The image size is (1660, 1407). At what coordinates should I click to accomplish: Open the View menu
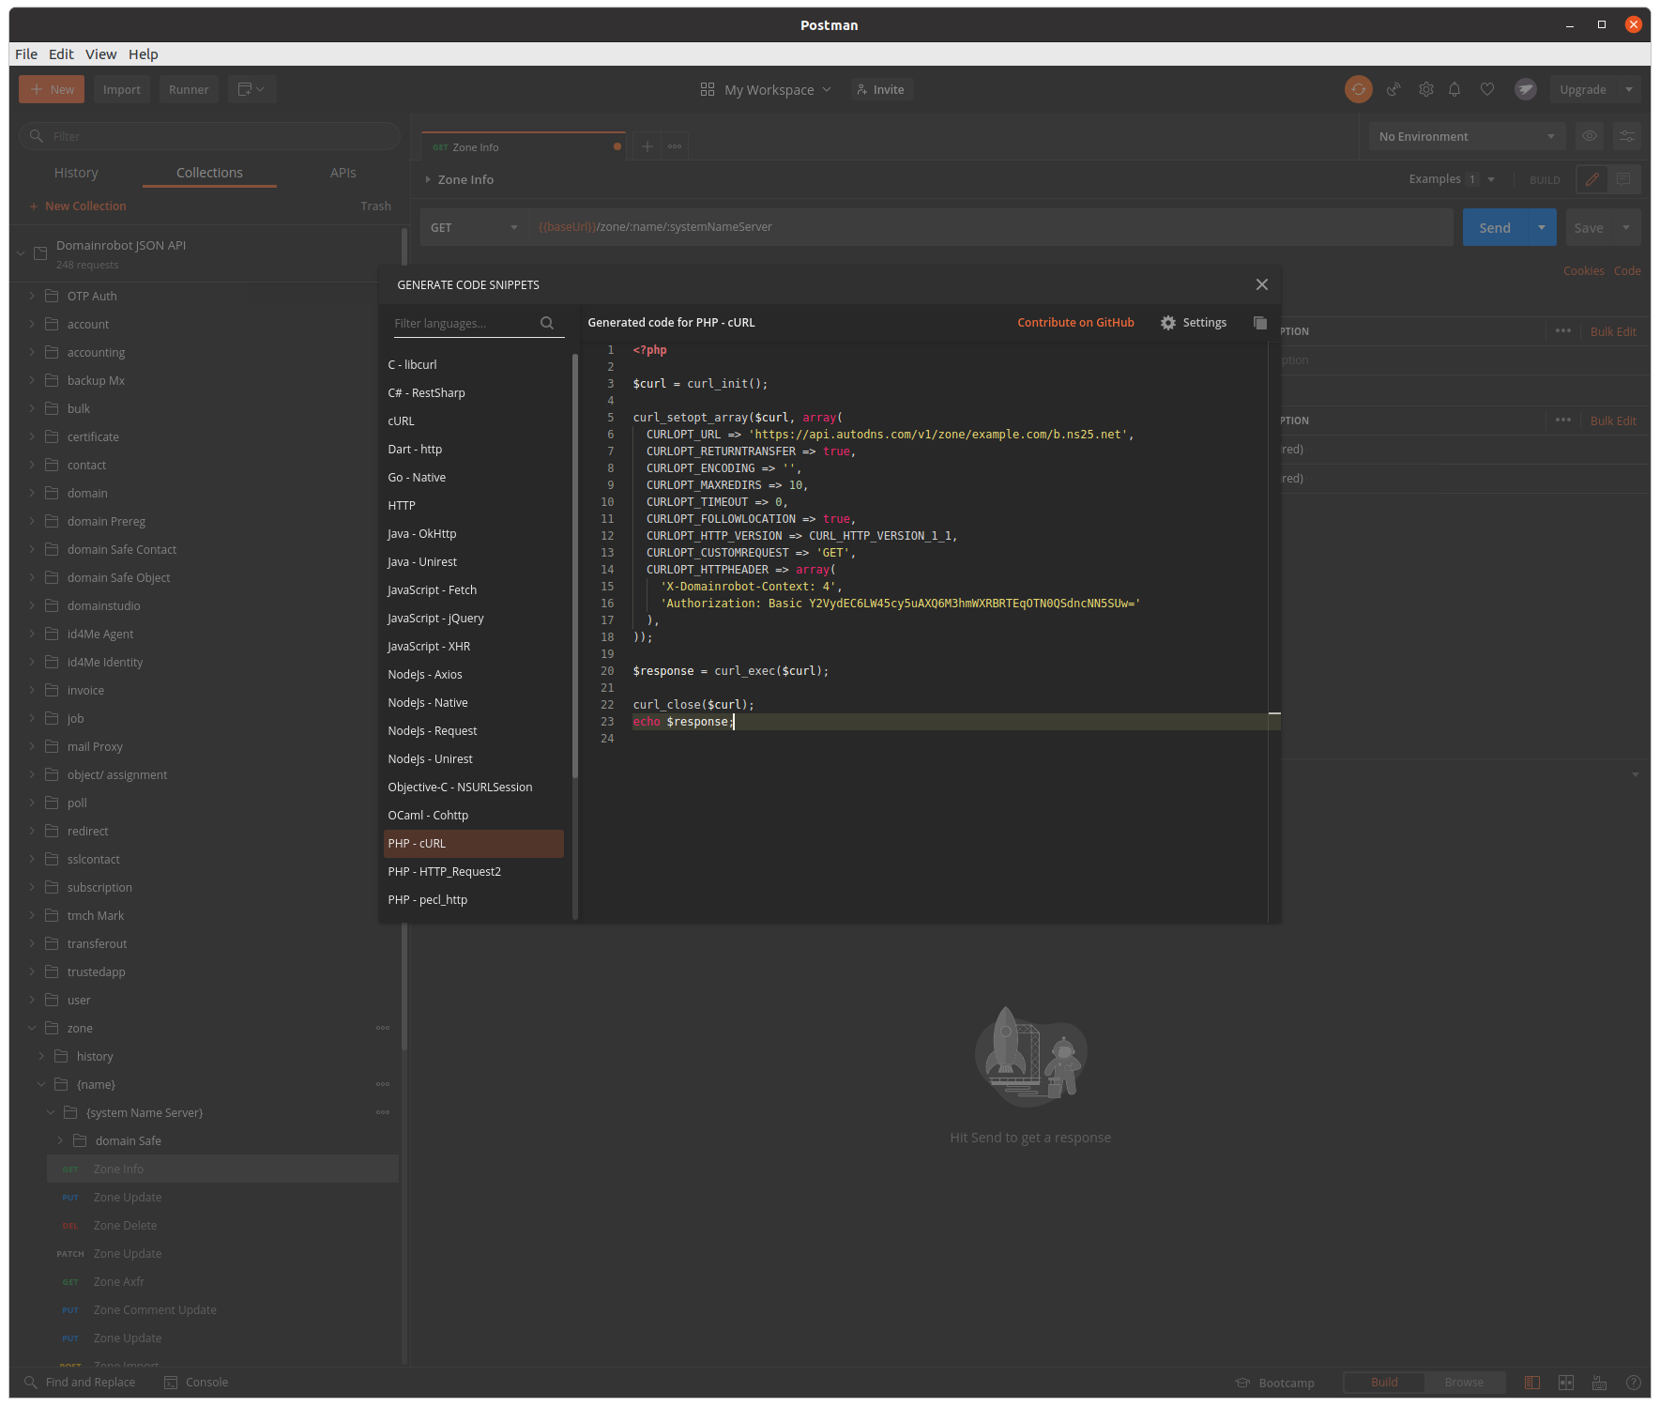tap(100, 54)
